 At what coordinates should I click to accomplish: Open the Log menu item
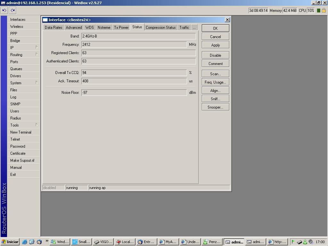24,97
